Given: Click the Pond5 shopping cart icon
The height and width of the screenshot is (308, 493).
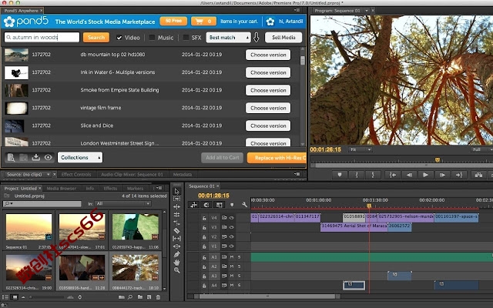Looking at the screenshot, I should pos(199,22).
